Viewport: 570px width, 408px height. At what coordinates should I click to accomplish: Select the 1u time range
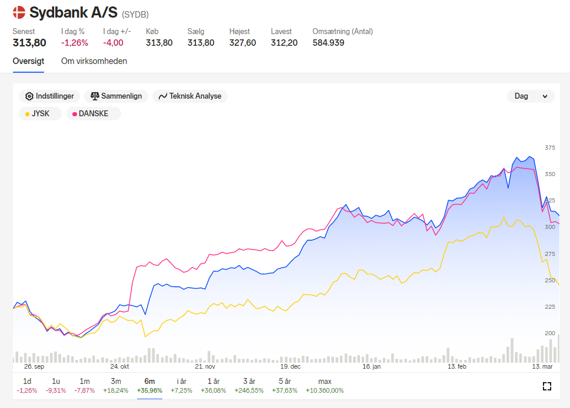tap(56, 386)
